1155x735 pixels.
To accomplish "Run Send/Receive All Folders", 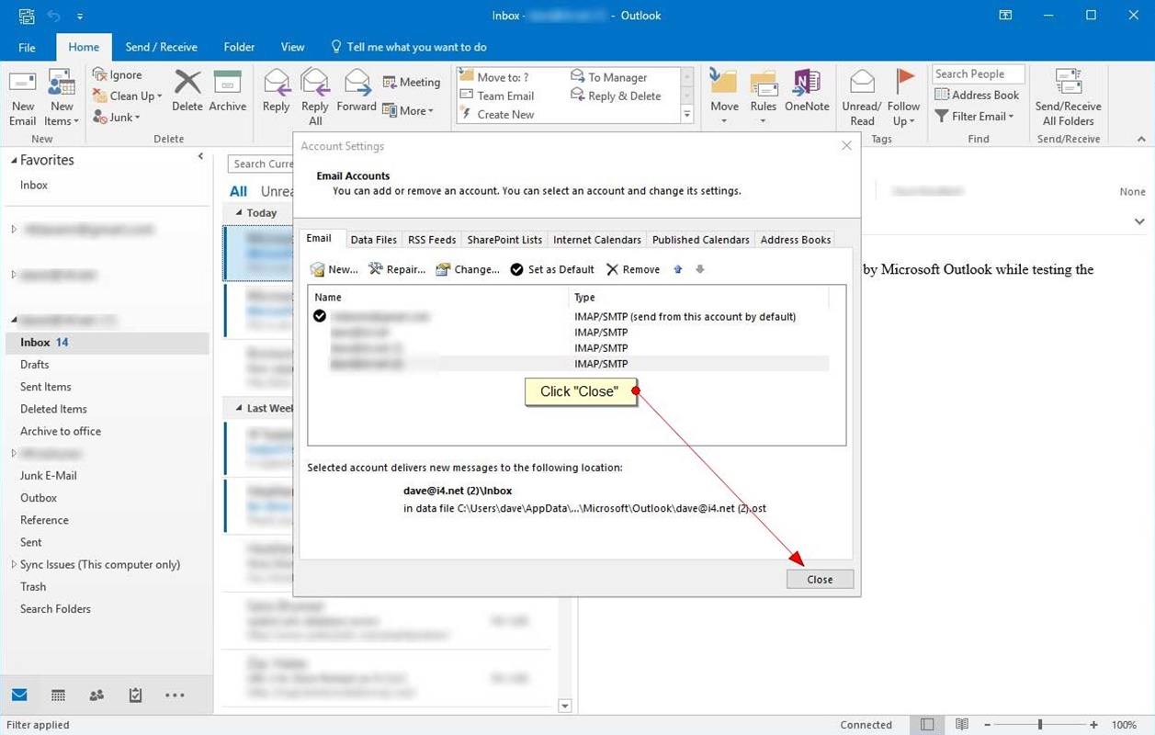I will pos(1068,97).
